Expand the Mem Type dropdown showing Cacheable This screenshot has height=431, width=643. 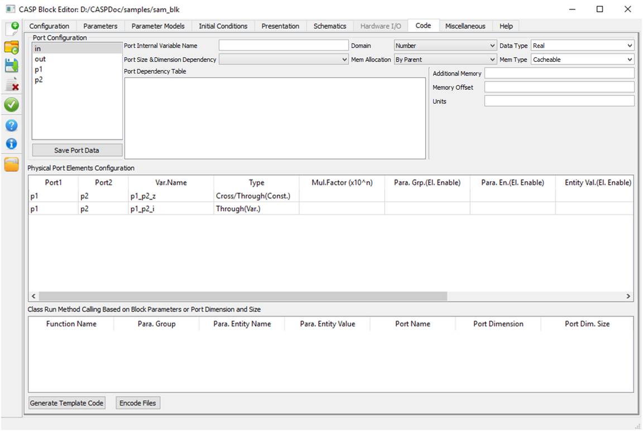pos(582,60)
